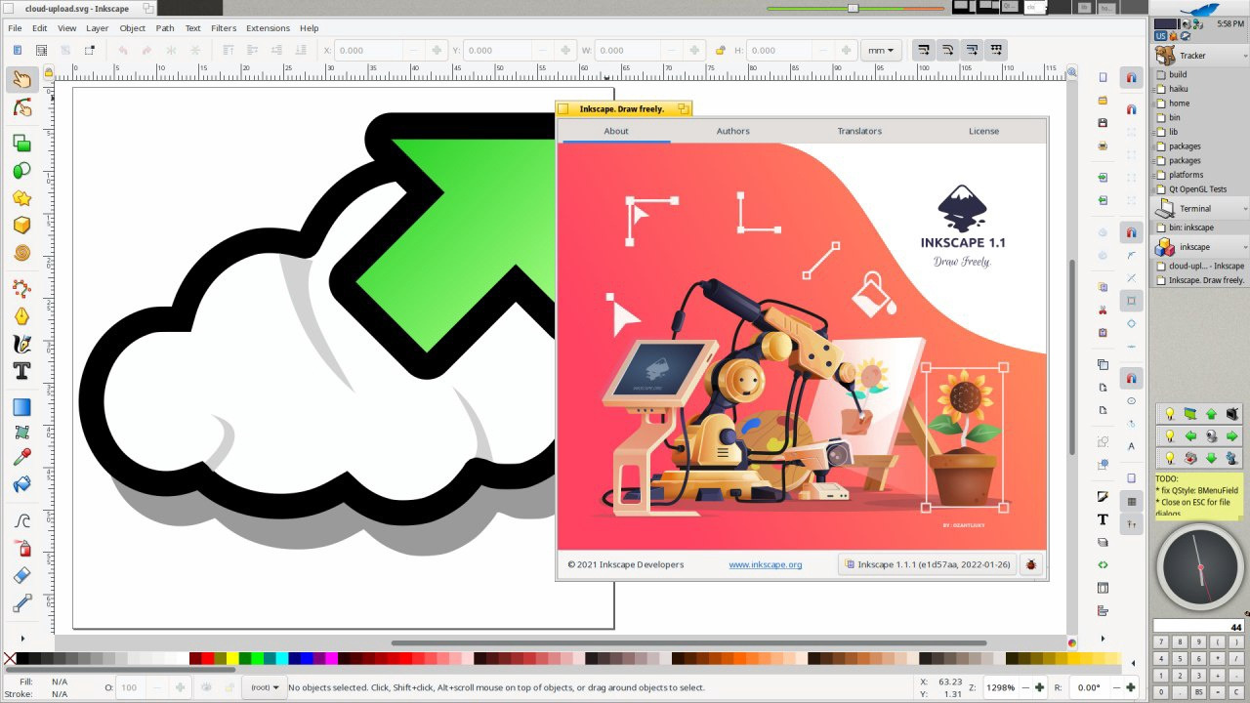Switch to the License tab
This screenshot has width=1250, height=703.
click(983, 131)
